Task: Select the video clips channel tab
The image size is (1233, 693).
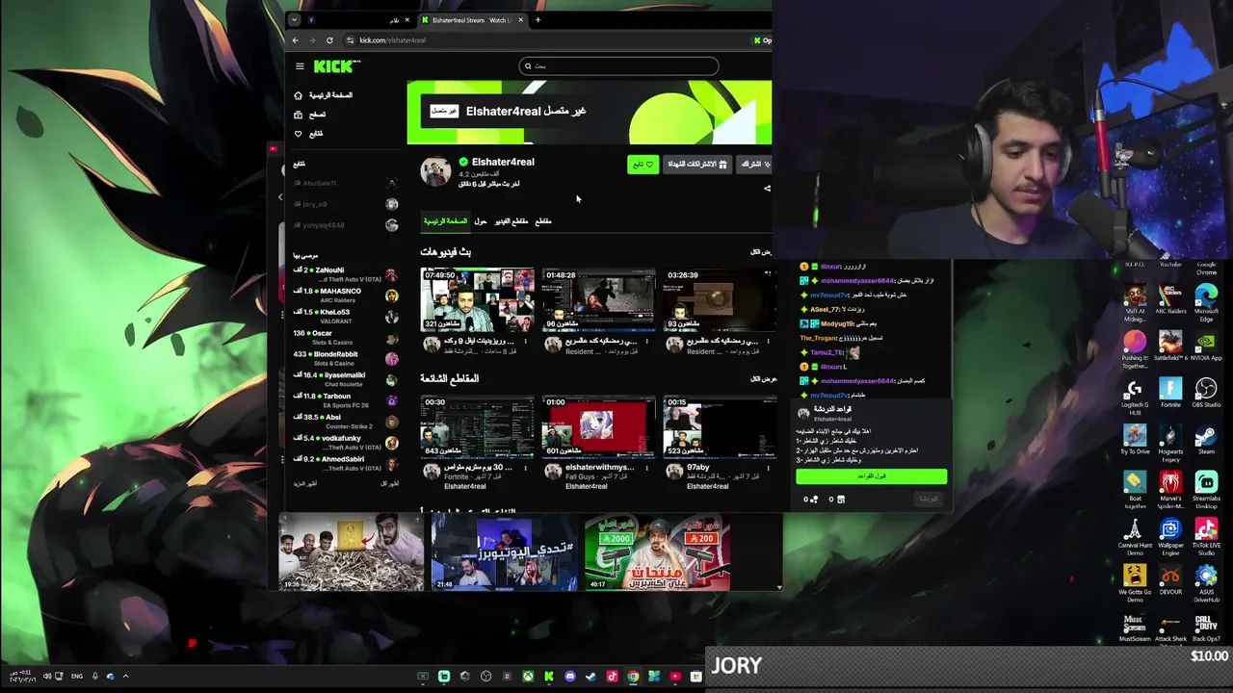Action: 512,221
